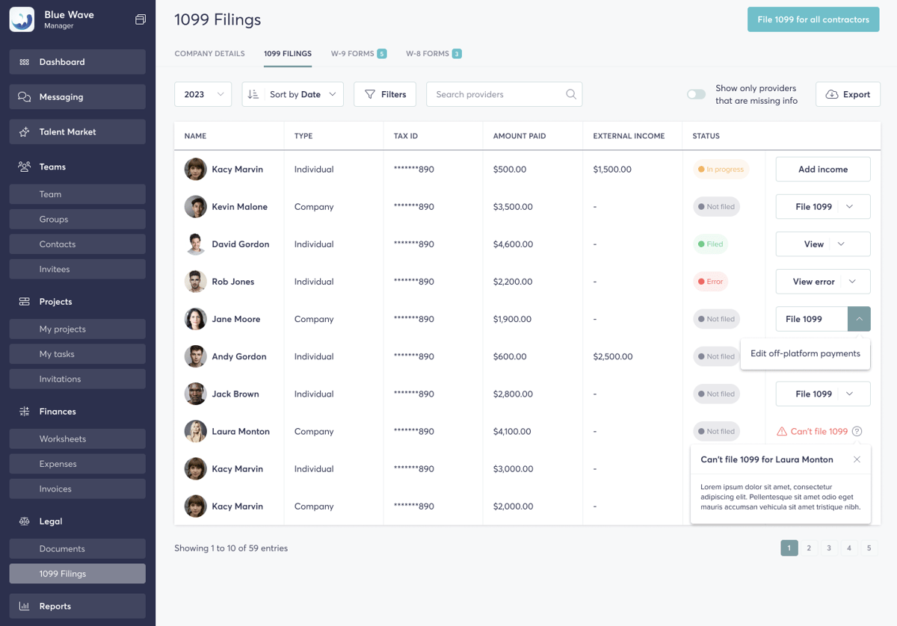This screenshot has height=626, width=897.
Task: Collapse the sidebar using the top panel icon
Action: coord(140,19)
